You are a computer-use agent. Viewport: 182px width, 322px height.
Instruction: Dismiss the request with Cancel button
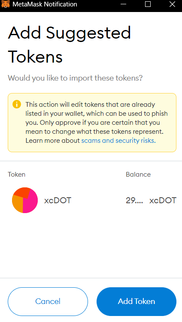[x=48, y=301]
